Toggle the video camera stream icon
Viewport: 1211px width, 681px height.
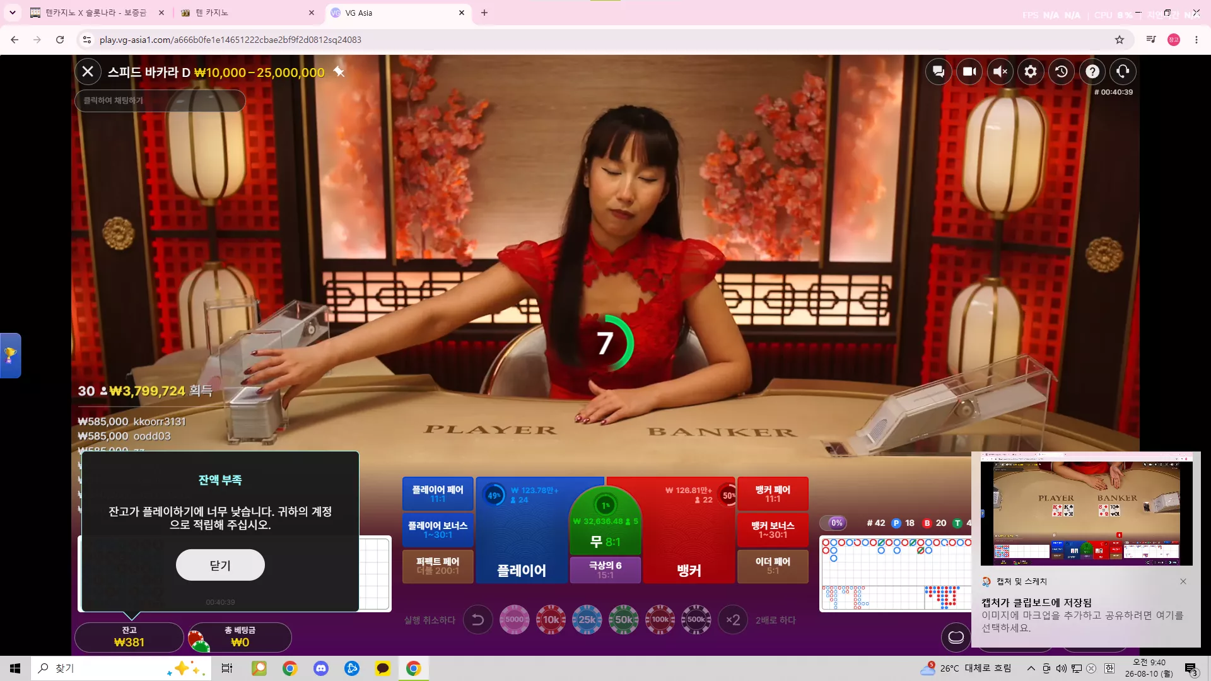pos(969,72)
